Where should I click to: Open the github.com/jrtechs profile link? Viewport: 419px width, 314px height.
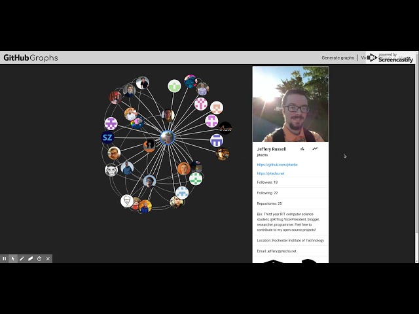click(x=277, y=165)
